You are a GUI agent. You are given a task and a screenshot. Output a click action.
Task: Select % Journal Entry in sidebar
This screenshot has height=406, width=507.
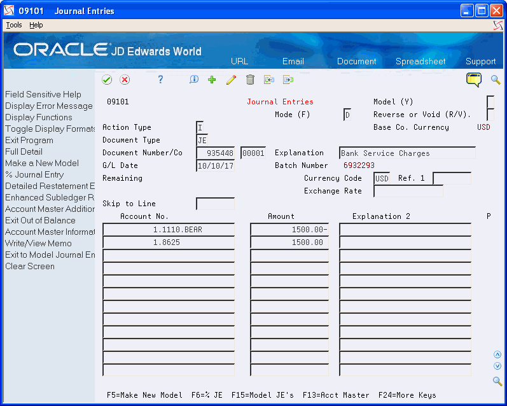pyautogui.click(x=34, y=175)
